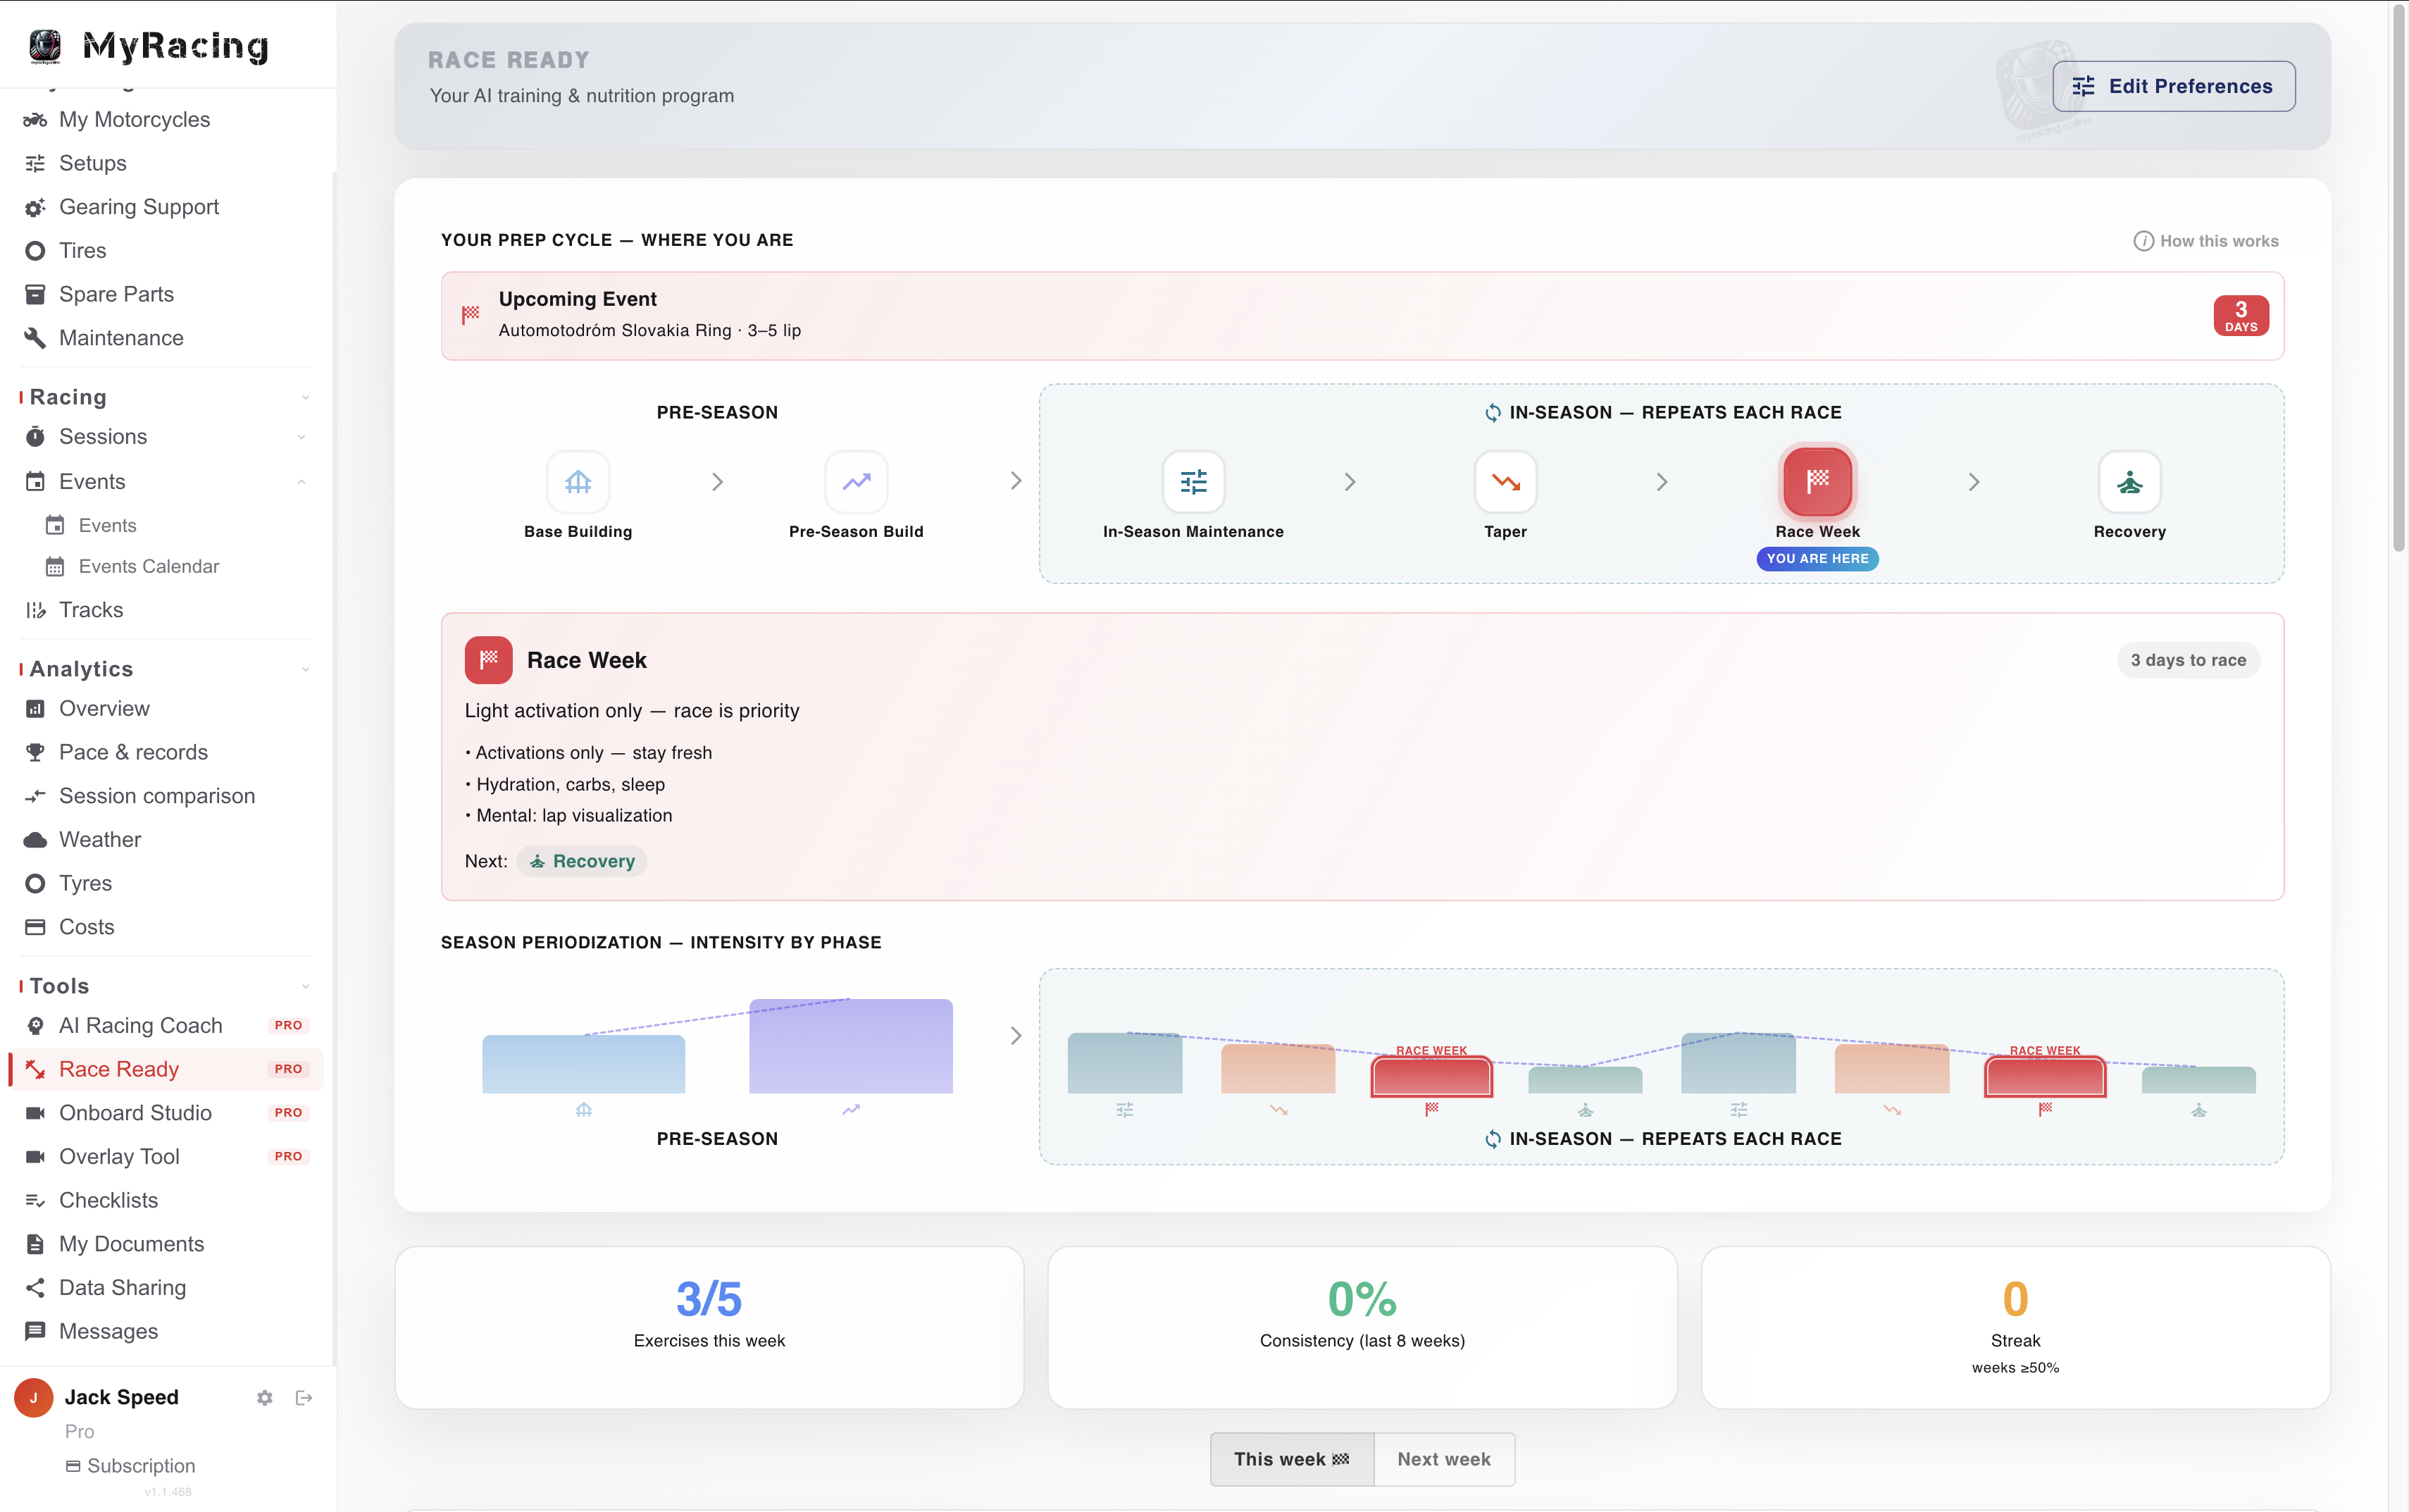
Task: Click the first Race Week intensity bar
Action: click(x=1431, y=1076)
